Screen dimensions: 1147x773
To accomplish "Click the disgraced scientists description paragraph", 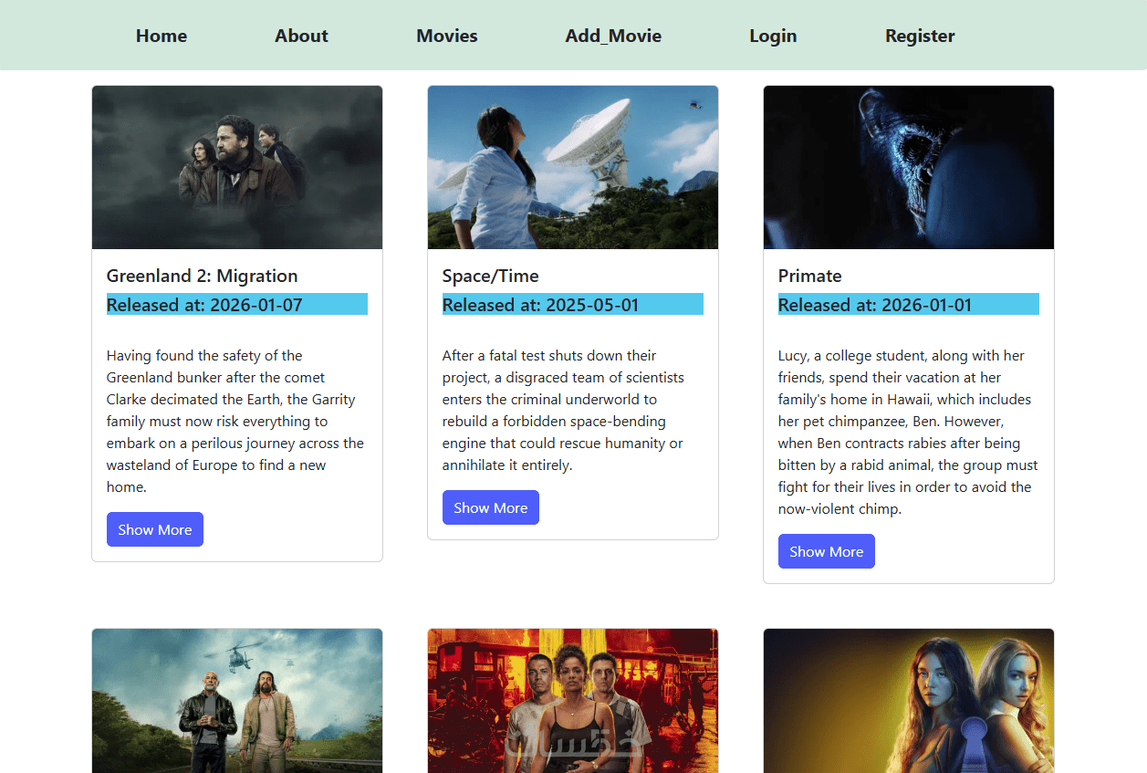I will [573, 410].
